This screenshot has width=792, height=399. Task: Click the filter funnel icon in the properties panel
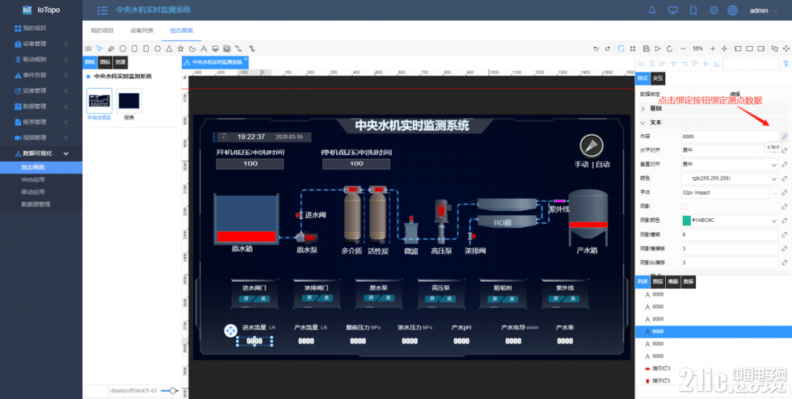tap(785, 64)
